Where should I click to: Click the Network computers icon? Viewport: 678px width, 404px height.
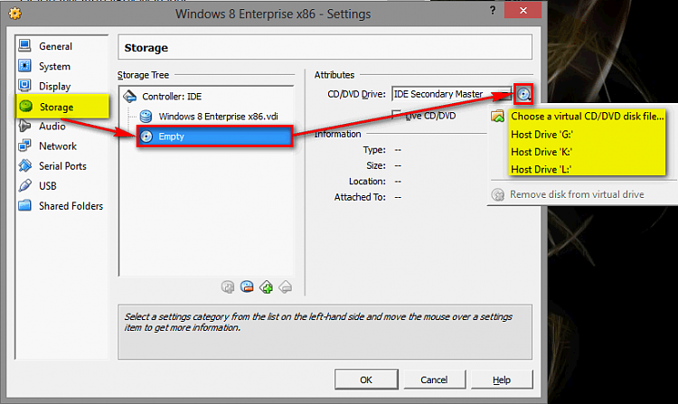pyautogui.click(x=24, y=146)
